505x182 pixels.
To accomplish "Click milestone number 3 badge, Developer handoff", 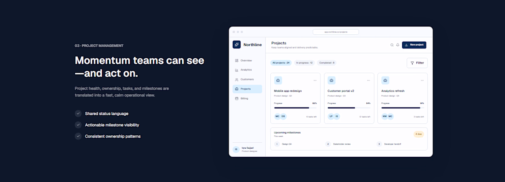I will pos(379,144).
